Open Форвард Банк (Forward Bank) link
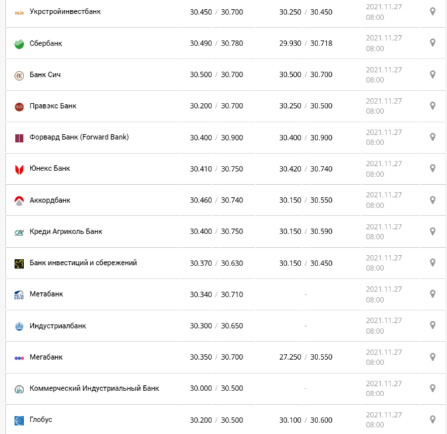 (x=79, y=137)
